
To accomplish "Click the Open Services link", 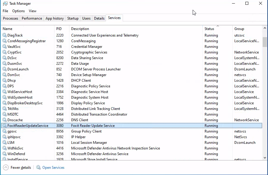I will (53, 168).
